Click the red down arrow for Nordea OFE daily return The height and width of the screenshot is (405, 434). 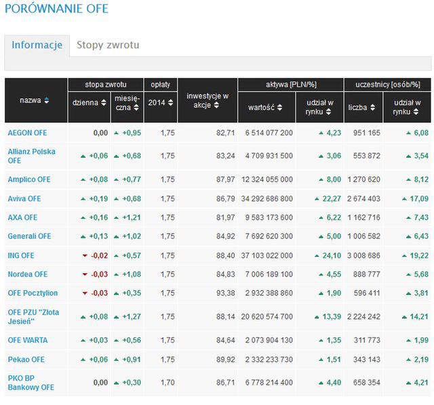(x=85, y=275)
